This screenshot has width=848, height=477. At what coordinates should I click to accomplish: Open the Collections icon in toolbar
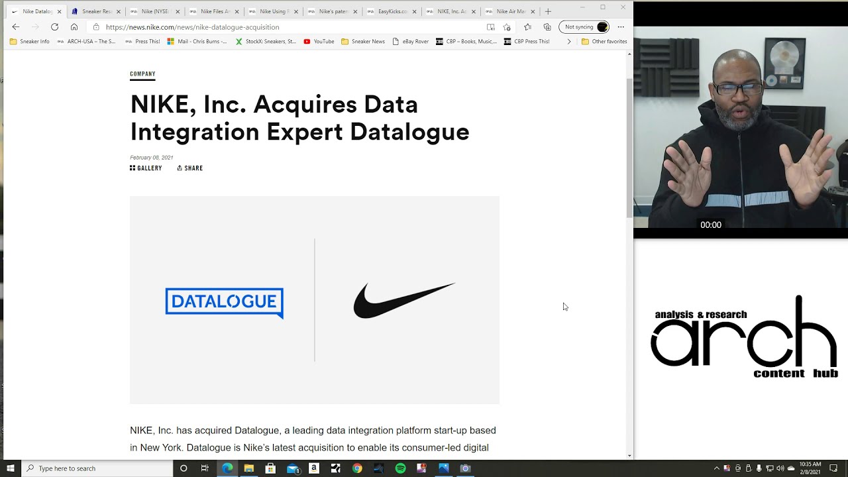547,27
